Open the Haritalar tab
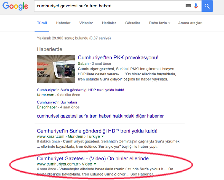Image resolution: width=224 pixels, height=180 pixels. (109, 23)
